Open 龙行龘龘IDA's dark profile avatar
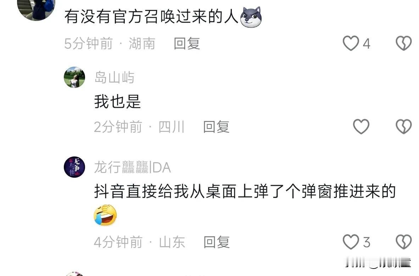 point(74,167)
